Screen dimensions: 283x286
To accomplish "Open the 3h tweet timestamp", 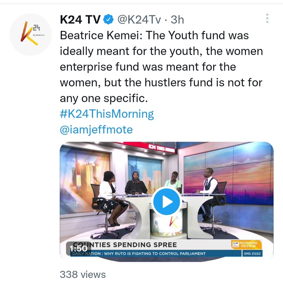I will (x=177, y=20).
